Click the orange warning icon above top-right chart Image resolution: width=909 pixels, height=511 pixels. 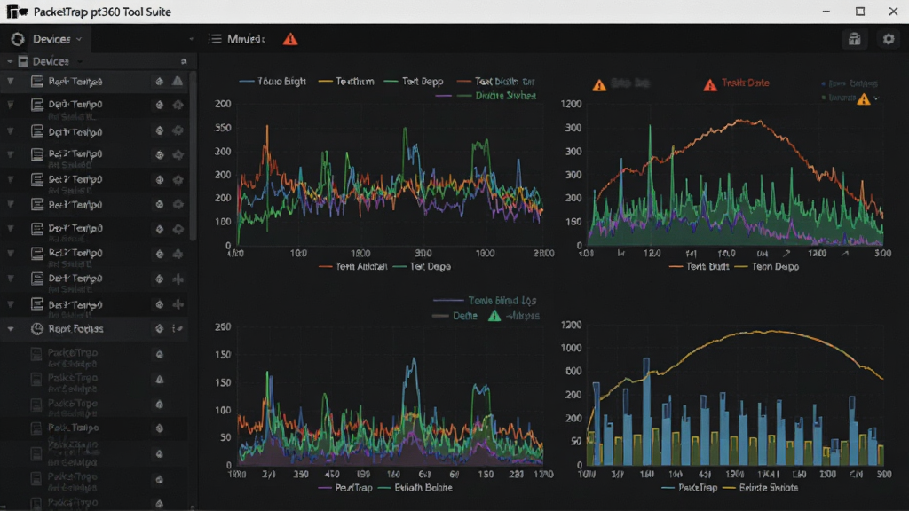(x=599, y=85)
